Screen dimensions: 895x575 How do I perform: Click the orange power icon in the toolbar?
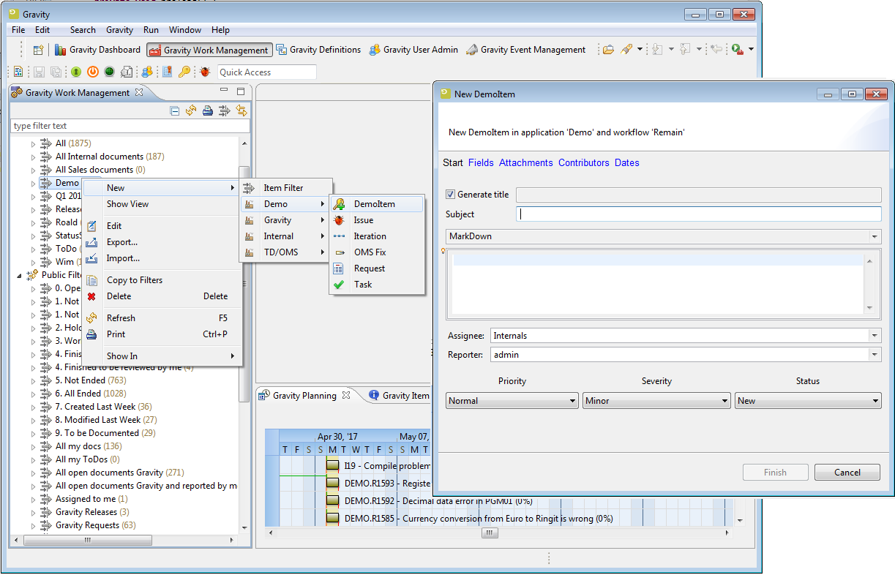[x=92, y=72]
